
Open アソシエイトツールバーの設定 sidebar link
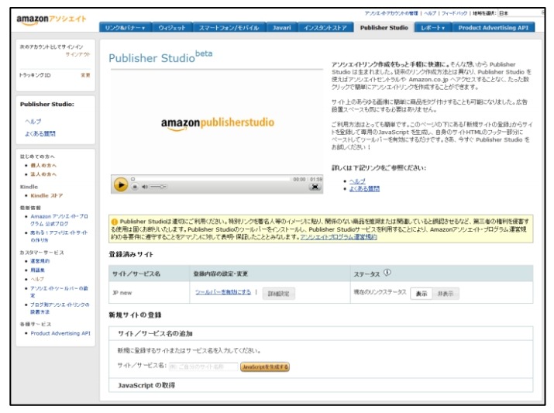(x=59, y=291)
